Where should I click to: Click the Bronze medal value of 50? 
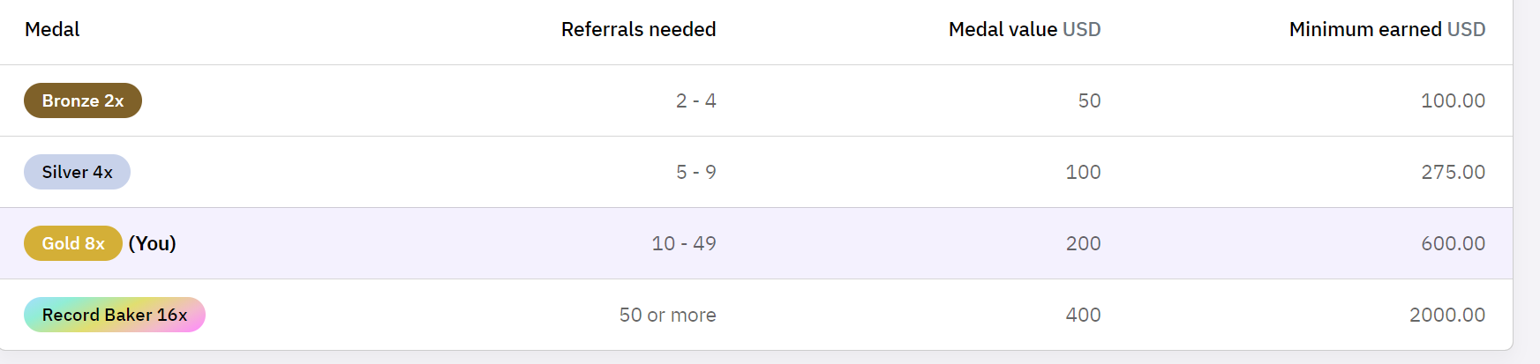1089,100
